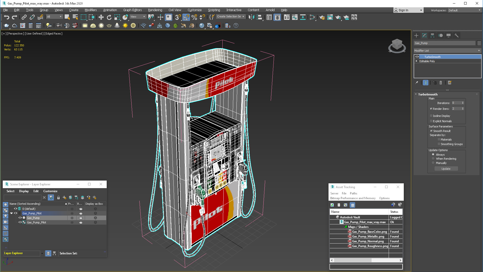Click the Update button in TurboSmooth
This screenshot has width=483, height=272.
[x=446, y=169]
